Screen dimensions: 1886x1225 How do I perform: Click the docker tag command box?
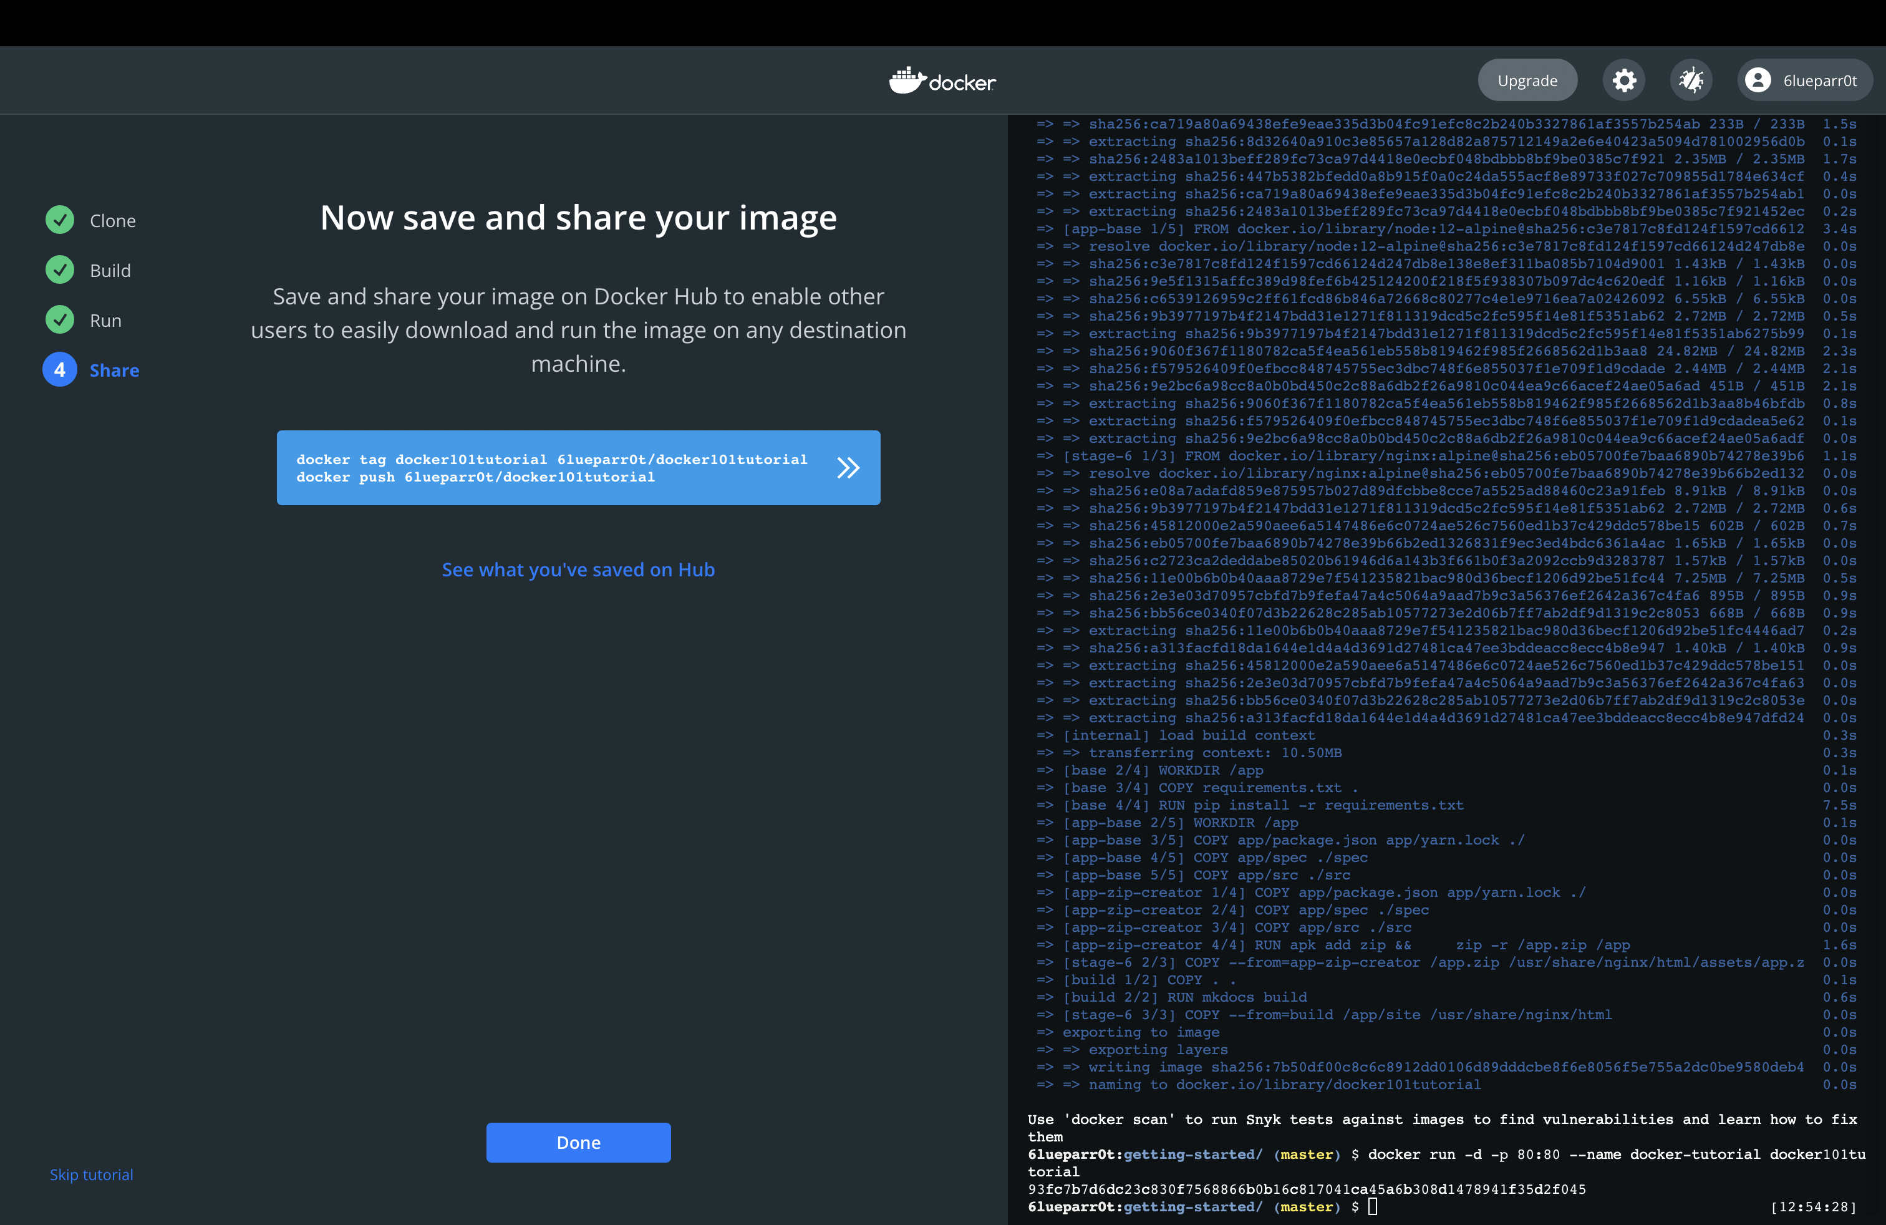point(551,468)
